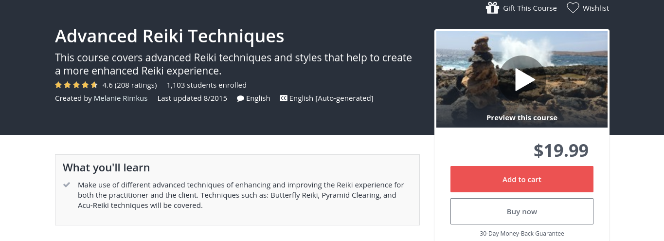This screenshot has height=241, width=664.
Task: Click the Wishlist heart icon
Action: coord(573,8)
